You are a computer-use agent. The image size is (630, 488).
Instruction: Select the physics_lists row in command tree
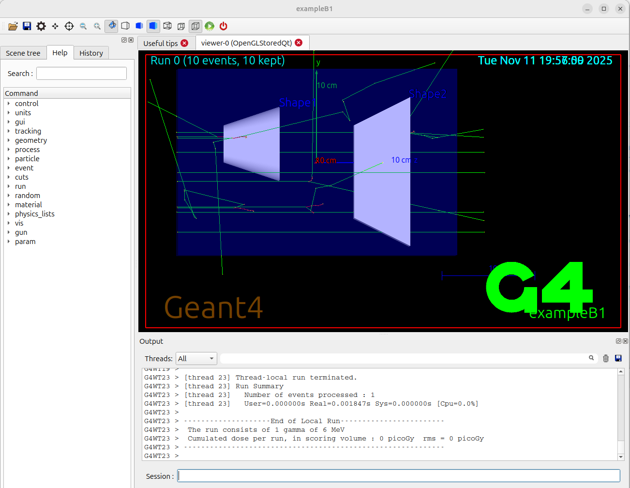[x=67, y=214]
